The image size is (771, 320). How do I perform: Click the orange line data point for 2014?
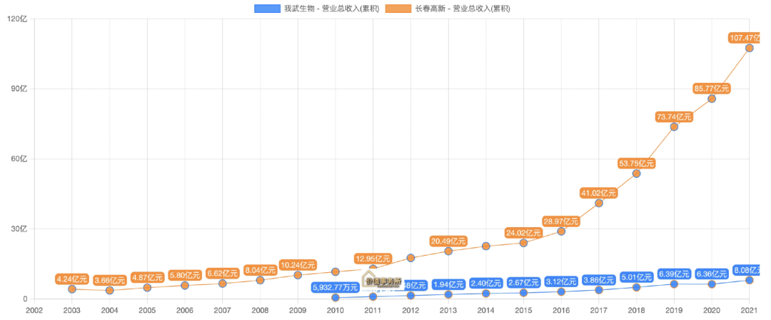tap(486, 246)
